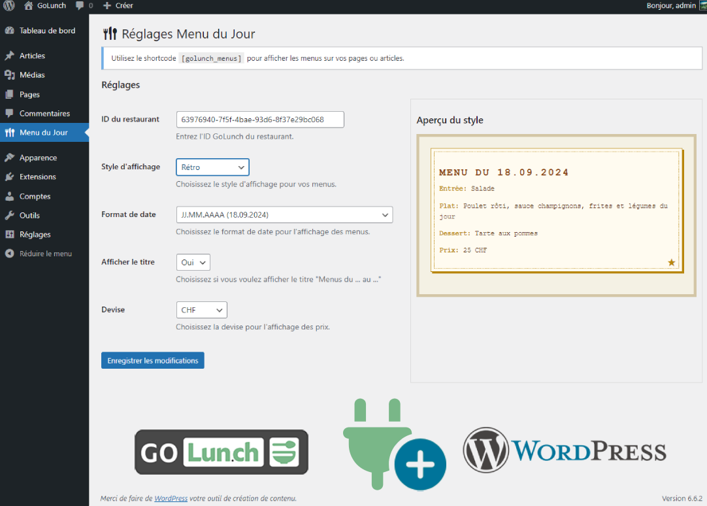Click the Comptes user icon
The width and height of the screenshot is (707, 506).
tap(9, 196)
